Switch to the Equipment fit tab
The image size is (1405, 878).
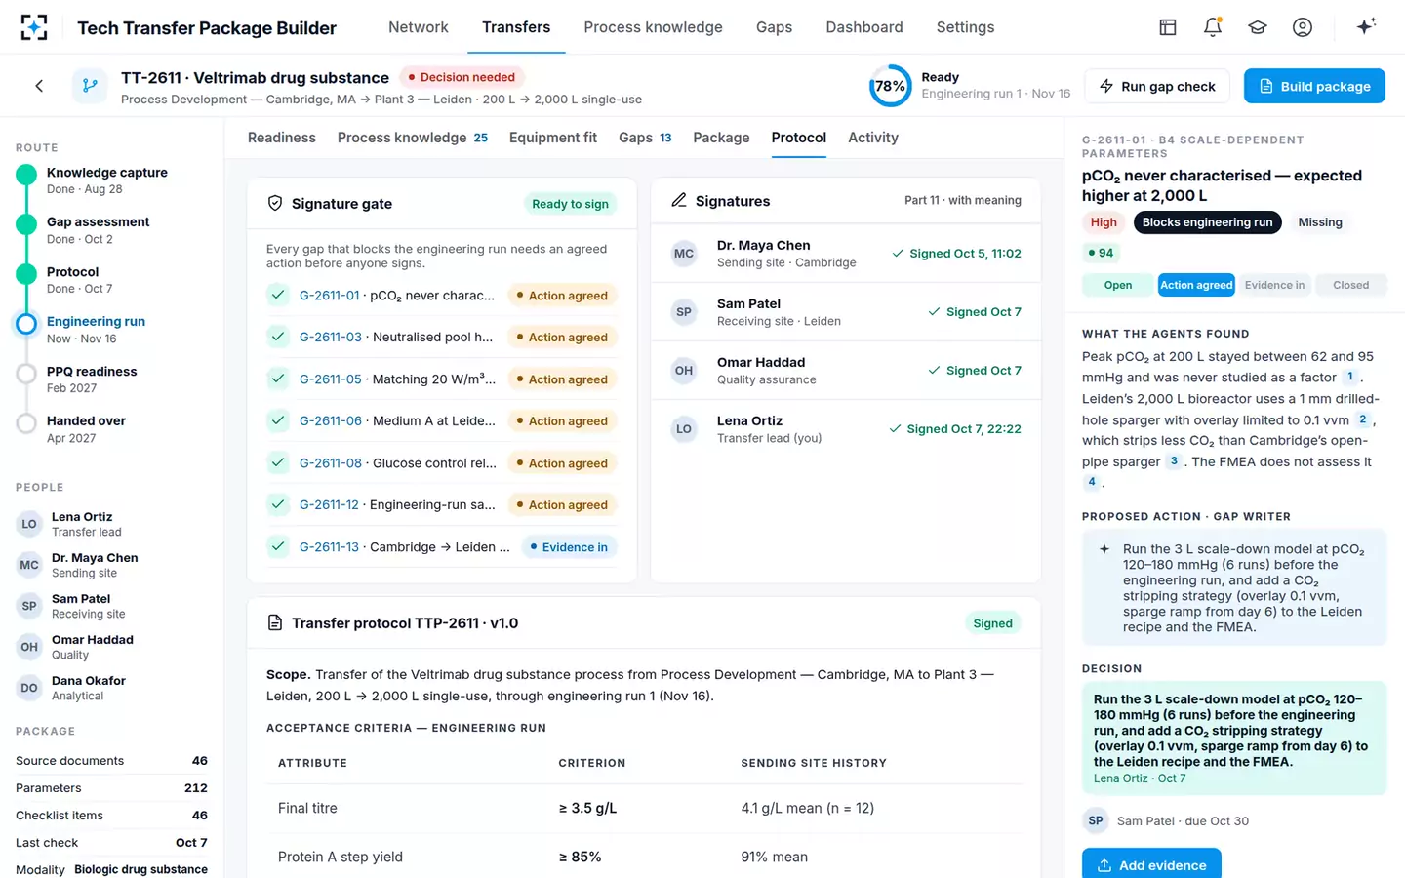tap(553, 138)
